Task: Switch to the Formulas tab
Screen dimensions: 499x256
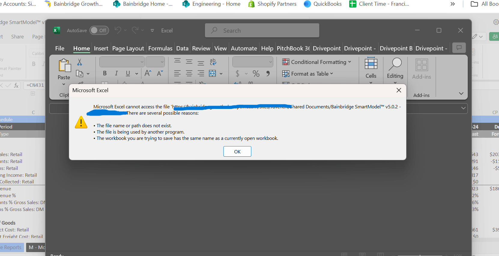Action: pos(160,48)
